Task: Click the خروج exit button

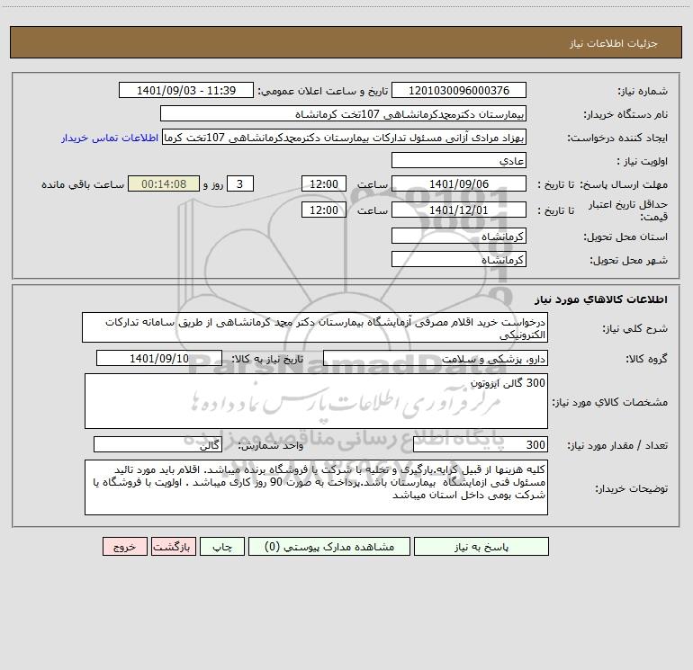Action: [124, 546]
